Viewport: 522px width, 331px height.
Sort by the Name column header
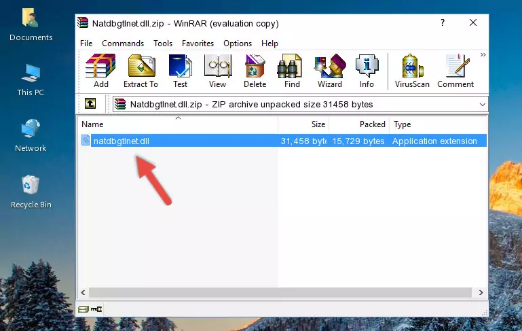click(x=178, y=124)
